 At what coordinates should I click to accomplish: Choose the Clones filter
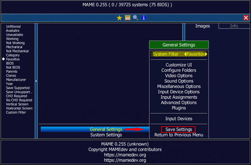11,75
